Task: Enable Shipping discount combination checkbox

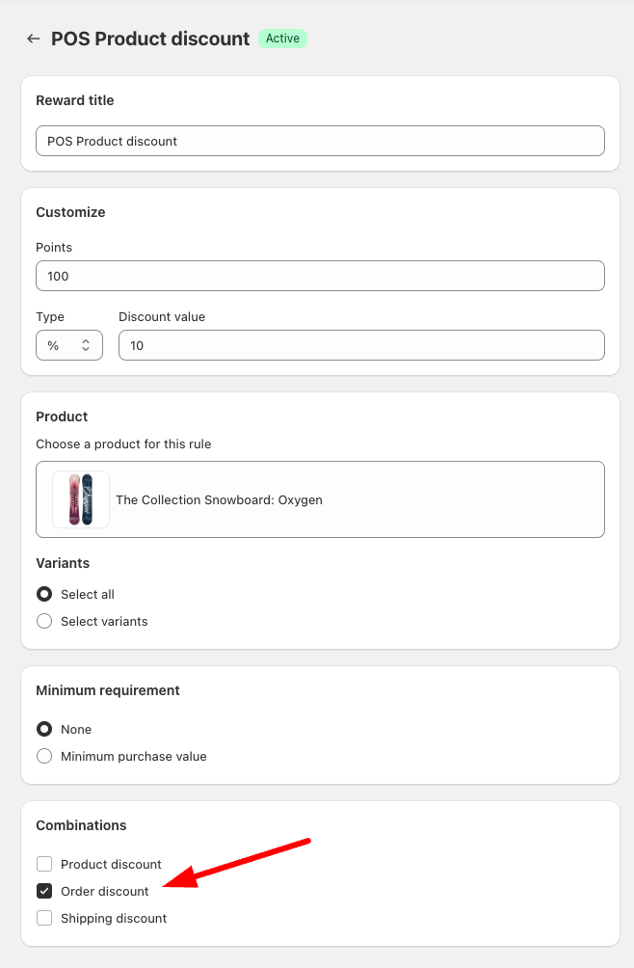Action: 44,918
